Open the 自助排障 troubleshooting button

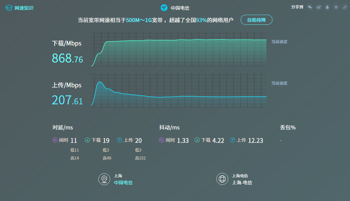pyautogui.click(x=256, y=20)
